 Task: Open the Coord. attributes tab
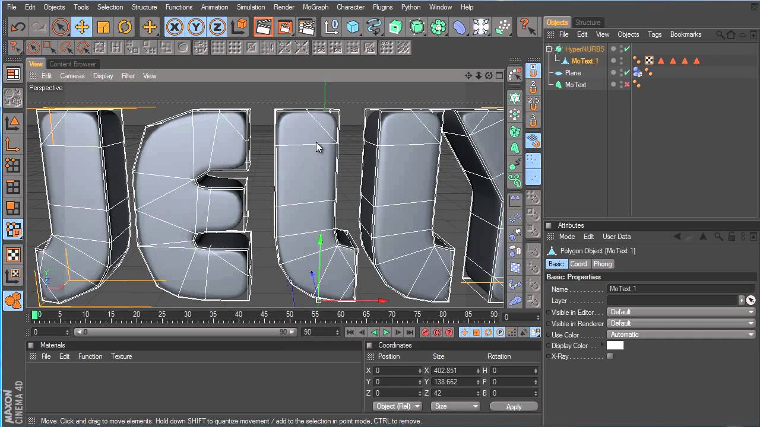click(x=579, y=264)
